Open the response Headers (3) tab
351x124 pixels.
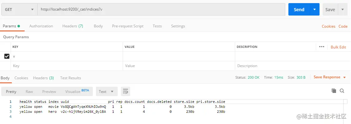[43, 78]
